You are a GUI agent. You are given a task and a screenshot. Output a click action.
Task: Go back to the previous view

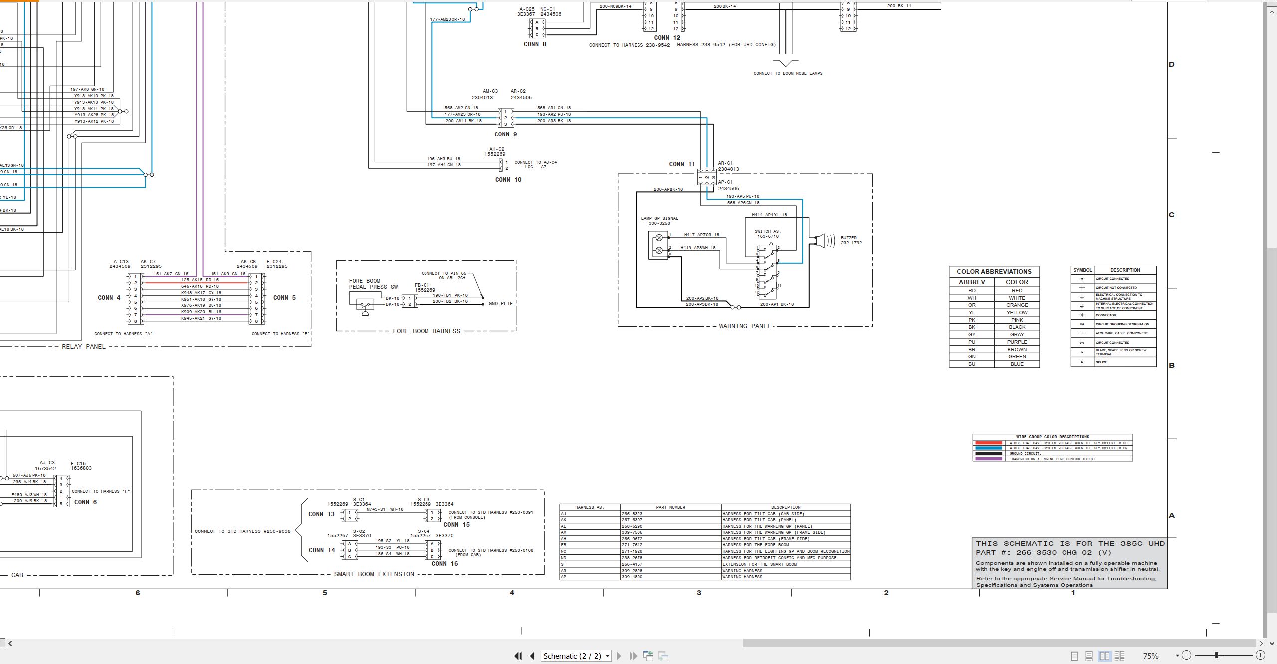[648, 656]
